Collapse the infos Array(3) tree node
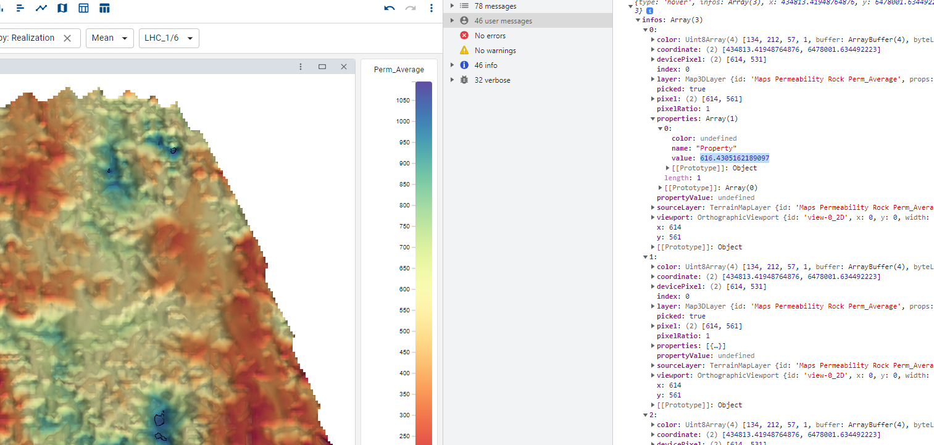 pos(638,19)
